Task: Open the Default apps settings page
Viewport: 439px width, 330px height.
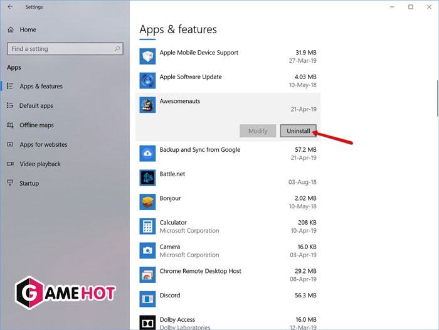Action: pyautogui.click(x=36, y=106)
